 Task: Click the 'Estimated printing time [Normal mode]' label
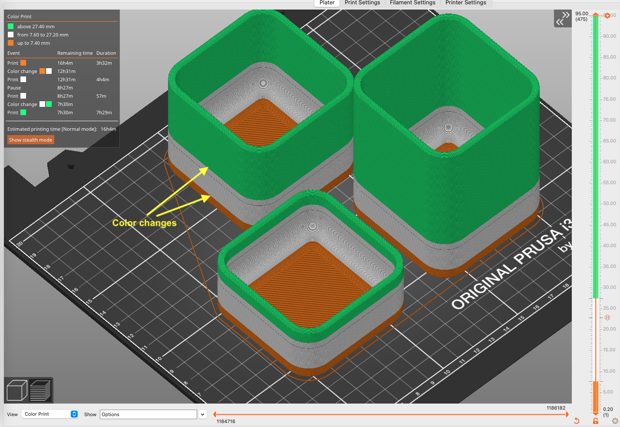tap(52, 129)
